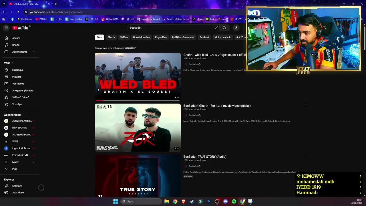Open the TWITCH bookmark
The height and width of the screenshot is (206, 366).
(128, 19)
